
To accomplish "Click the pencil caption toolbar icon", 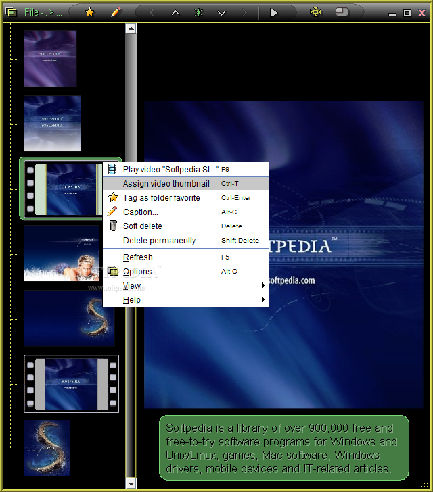I will 116,13.
